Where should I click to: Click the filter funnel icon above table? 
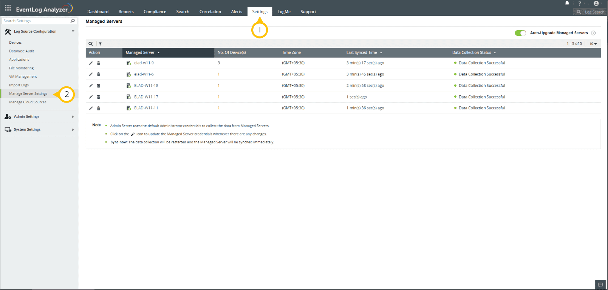click(100, 44)
